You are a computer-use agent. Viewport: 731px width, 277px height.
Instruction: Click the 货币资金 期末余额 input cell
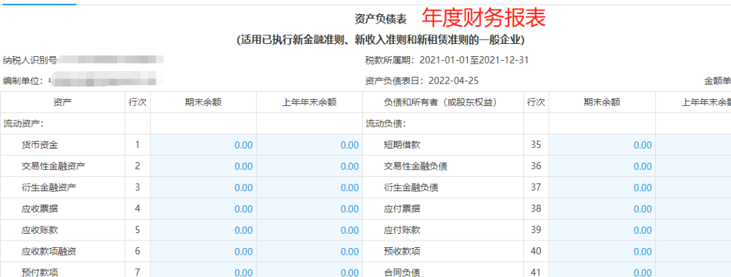coord(203,145)
